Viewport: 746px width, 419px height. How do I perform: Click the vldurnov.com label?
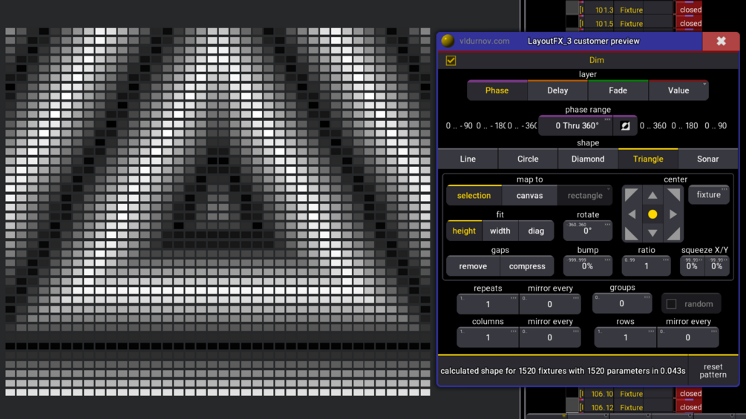[x=484, y=41]
